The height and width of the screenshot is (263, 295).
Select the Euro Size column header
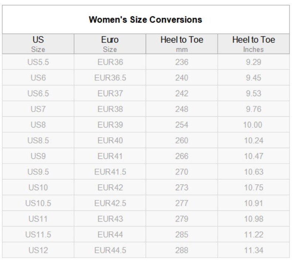[110, 44]
